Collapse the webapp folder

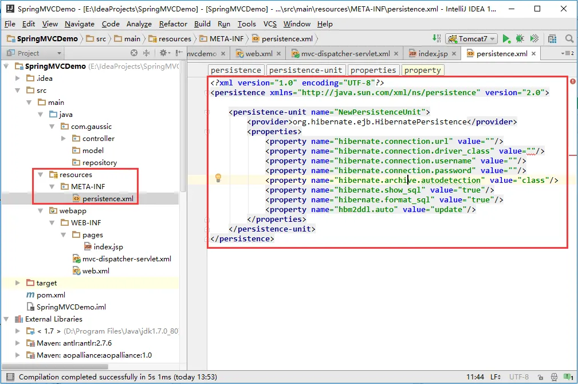(41, 211)
